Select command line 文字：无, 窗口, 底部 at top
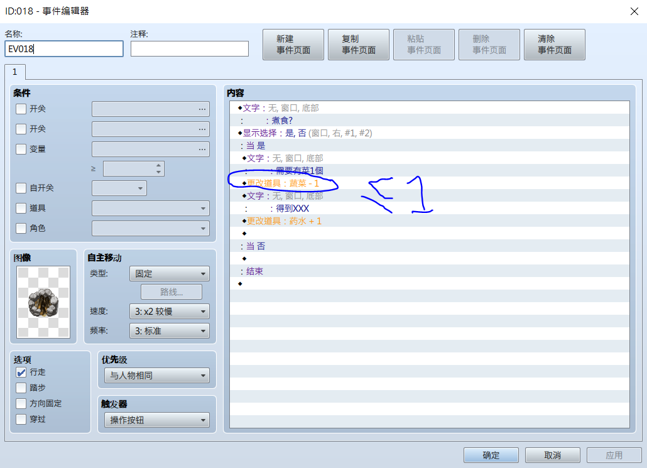Image resolution: width=647 pixels, height=468 pixels. (430, 108)
